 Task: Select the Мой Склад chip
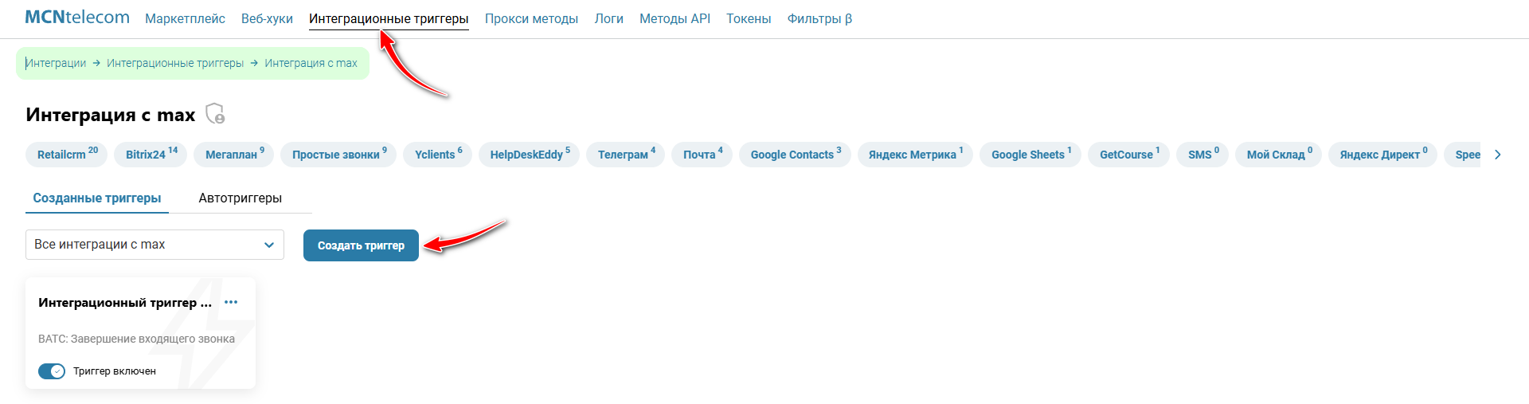(1279, 155)
